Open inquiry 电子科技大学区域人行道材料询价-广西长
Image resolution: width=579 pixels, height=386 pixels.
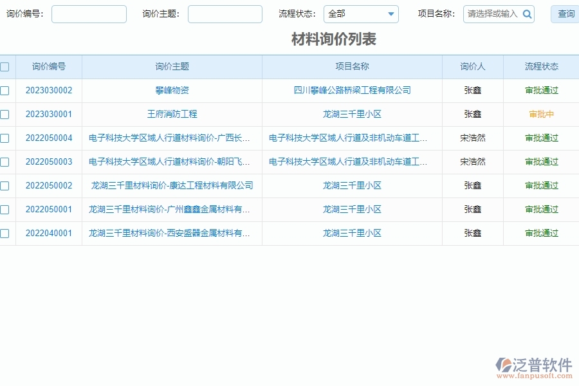point(170,138)
